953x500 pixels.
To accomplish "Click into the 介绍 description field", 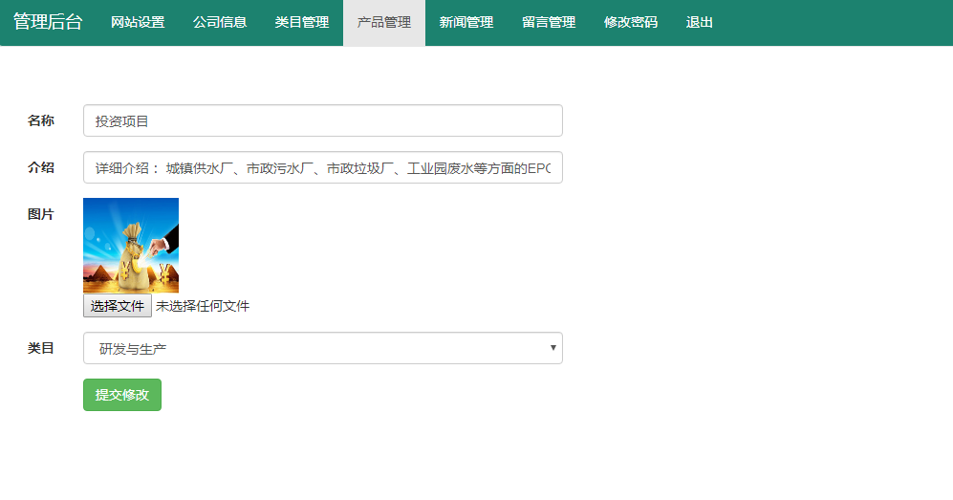I will point(323,167).
